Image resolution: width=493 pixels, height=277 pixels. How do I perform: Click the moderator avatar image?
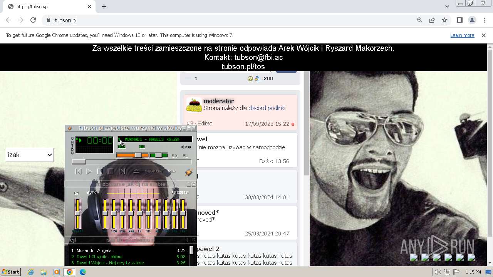194,105
